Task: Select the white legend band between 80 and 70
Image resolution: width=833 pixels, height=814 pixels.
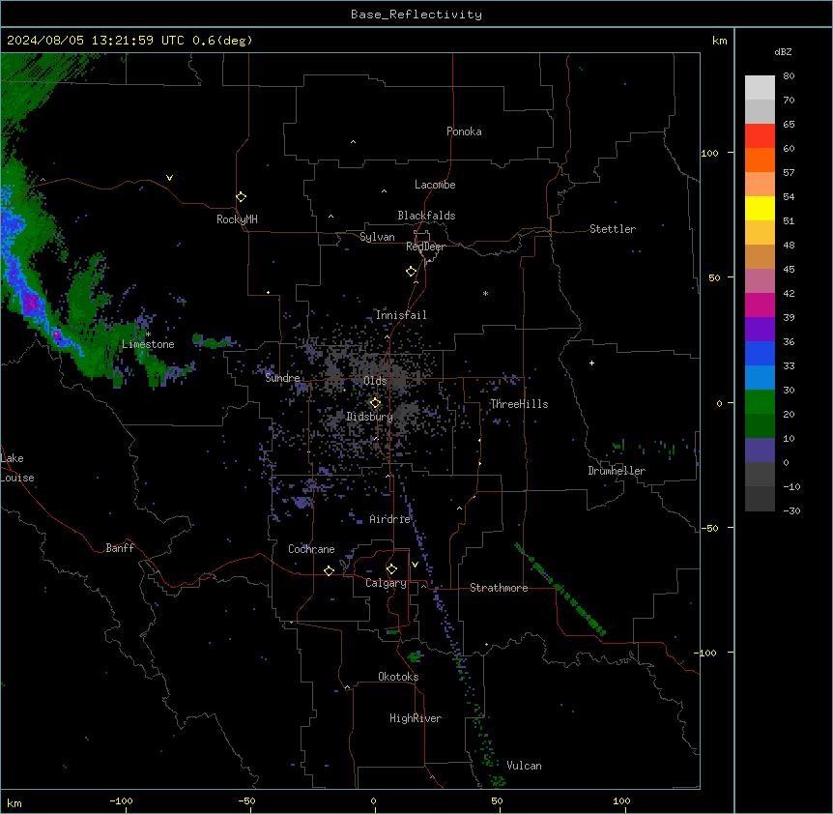Action: coord(760,88)
